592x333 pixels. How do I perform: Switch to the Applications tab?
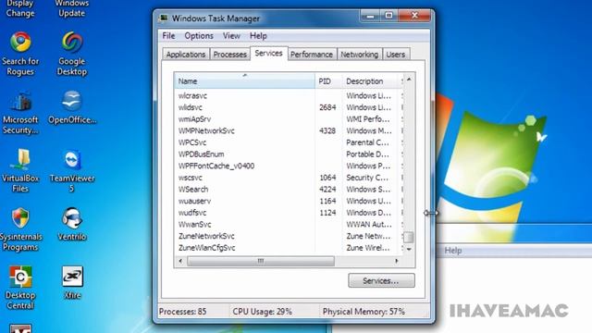(x=186, y=55)
